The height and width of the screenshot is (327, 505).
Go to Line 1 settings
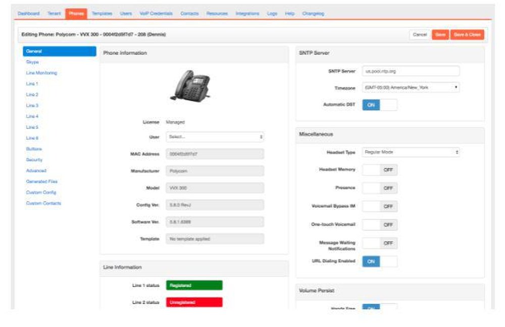point(32,84)
